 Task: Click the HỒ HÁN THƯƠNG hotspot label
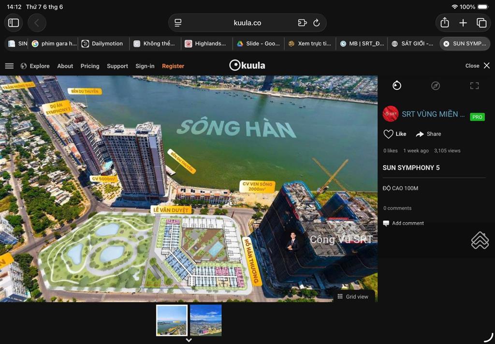coord(252,261)
